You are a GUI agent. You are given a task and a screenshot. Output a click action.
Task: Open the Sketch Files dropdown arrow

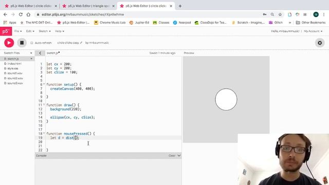31,53
